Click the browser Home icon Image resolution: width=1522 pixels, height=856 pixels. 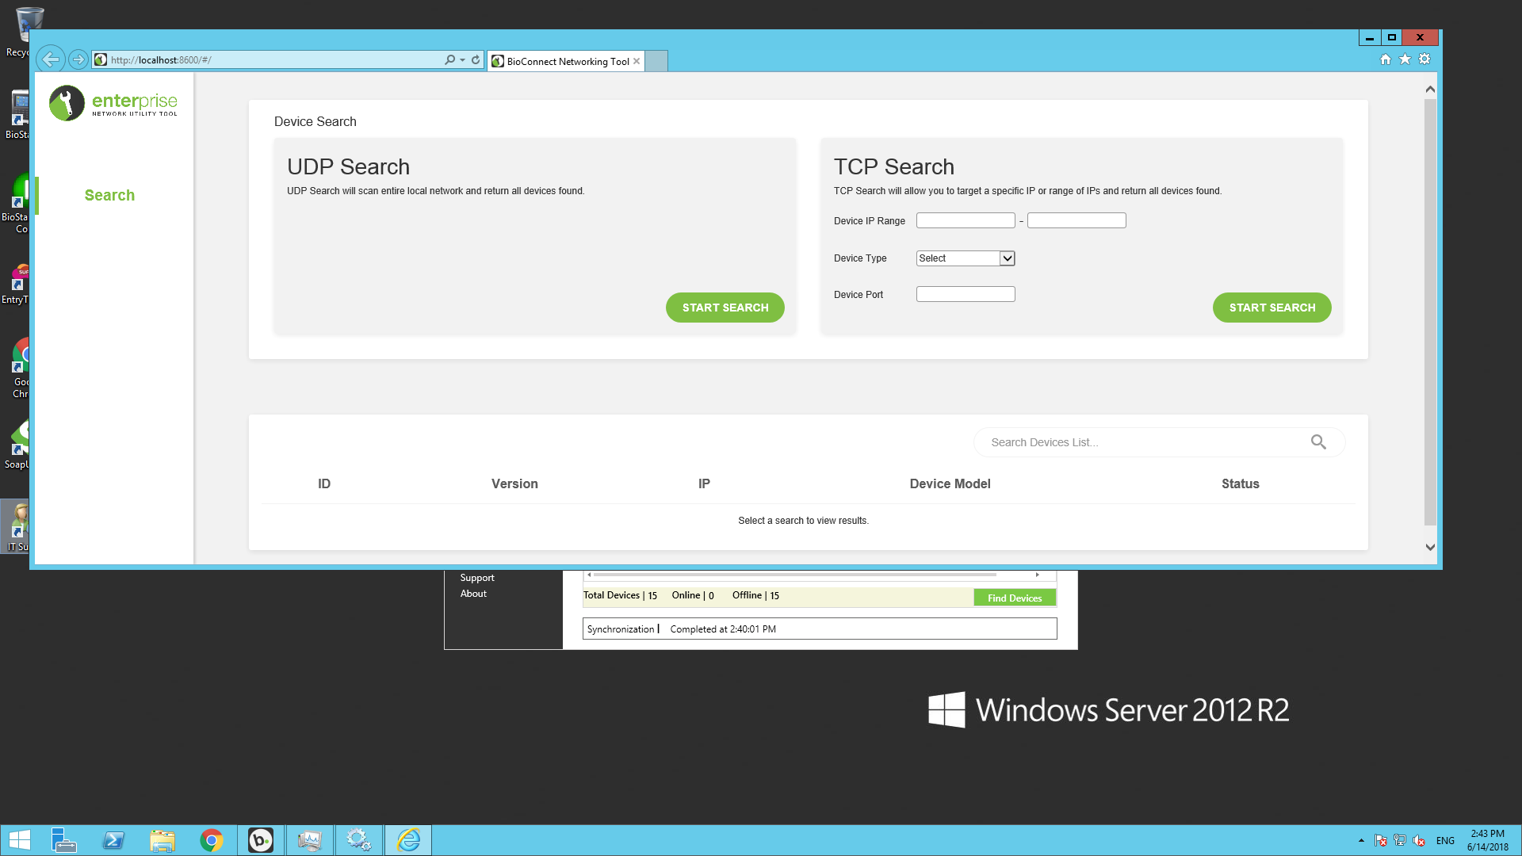point(1385,59)
